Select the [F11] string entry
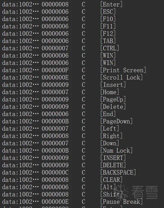The height and width of the screenshot is (208, 164). coord(82,26)
